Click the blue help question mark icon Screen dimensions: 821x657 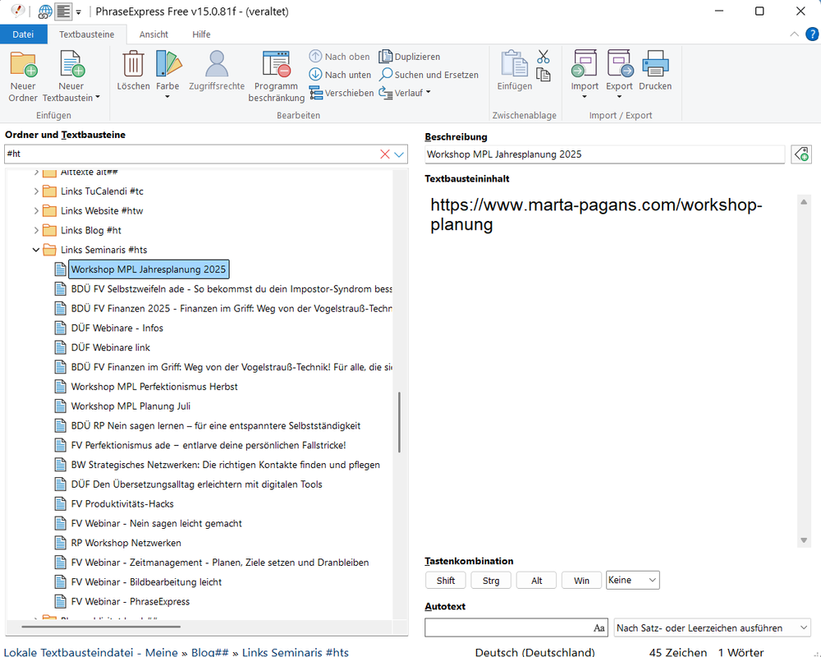(x=812, y=34)
